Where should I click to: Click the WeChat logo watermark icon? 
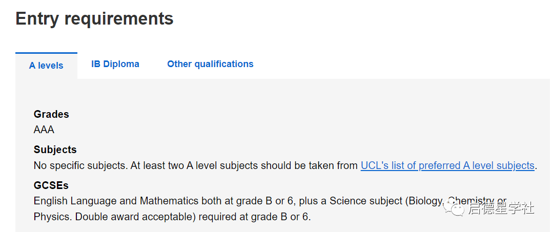(455, 207)
